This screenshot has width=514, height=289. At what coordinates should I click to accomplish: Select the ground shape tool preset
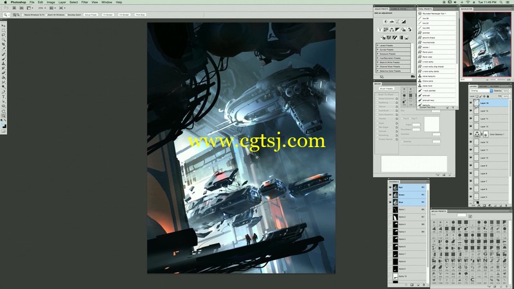pyautogui.click(x=436, y=38)
